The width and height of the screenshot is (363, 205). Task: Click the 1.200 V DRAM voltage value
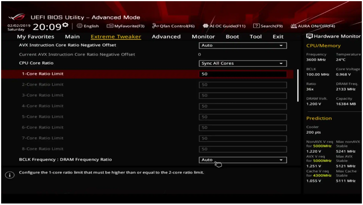(x=313, y=104)
